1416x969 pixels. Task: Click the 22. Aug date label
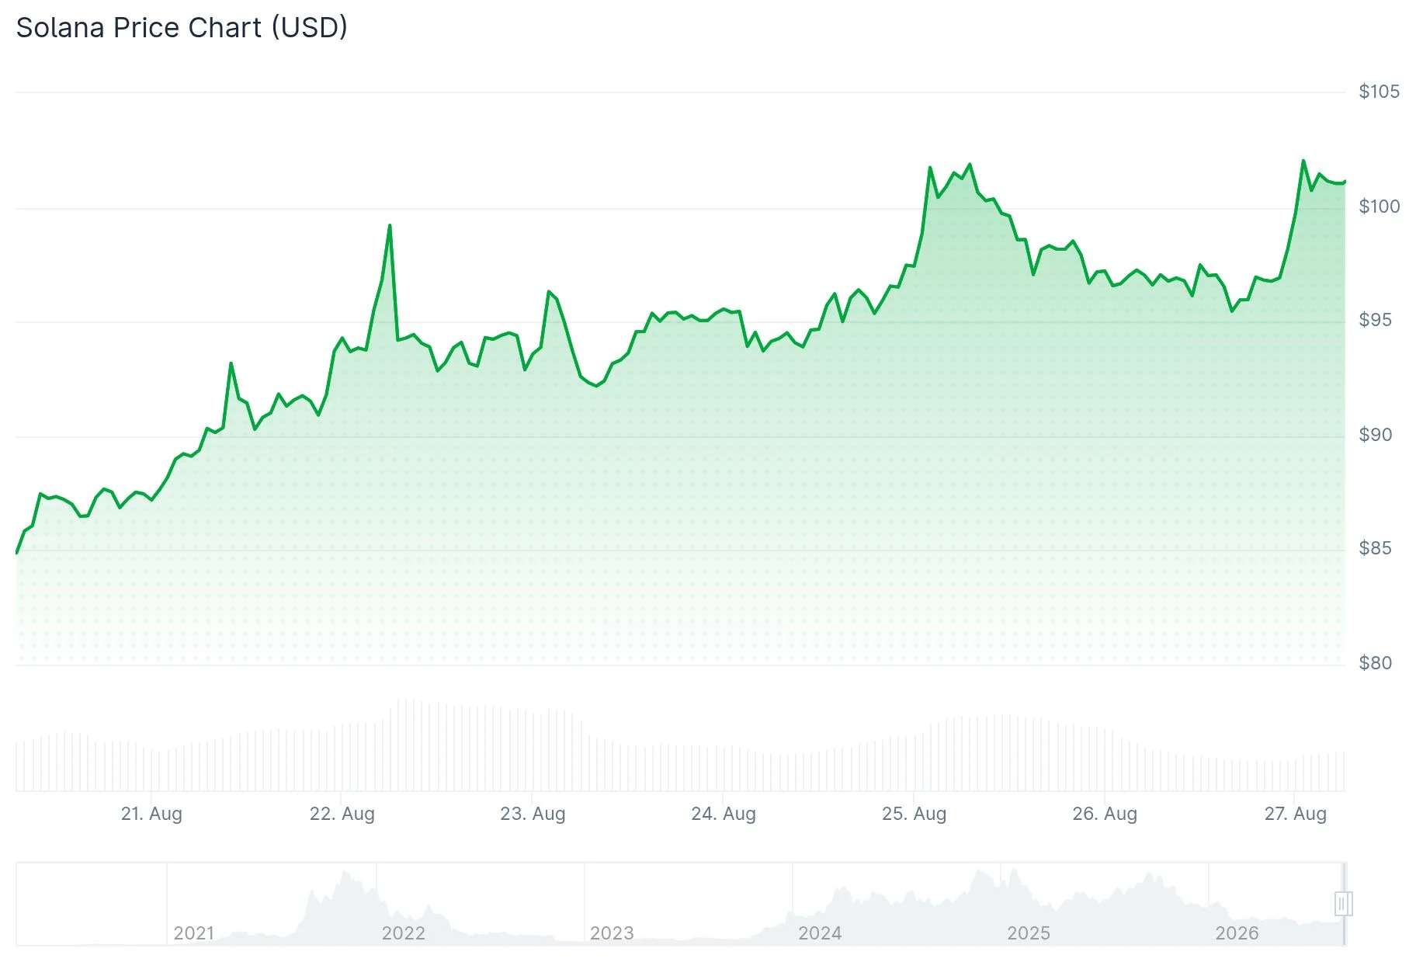point(342,814)
